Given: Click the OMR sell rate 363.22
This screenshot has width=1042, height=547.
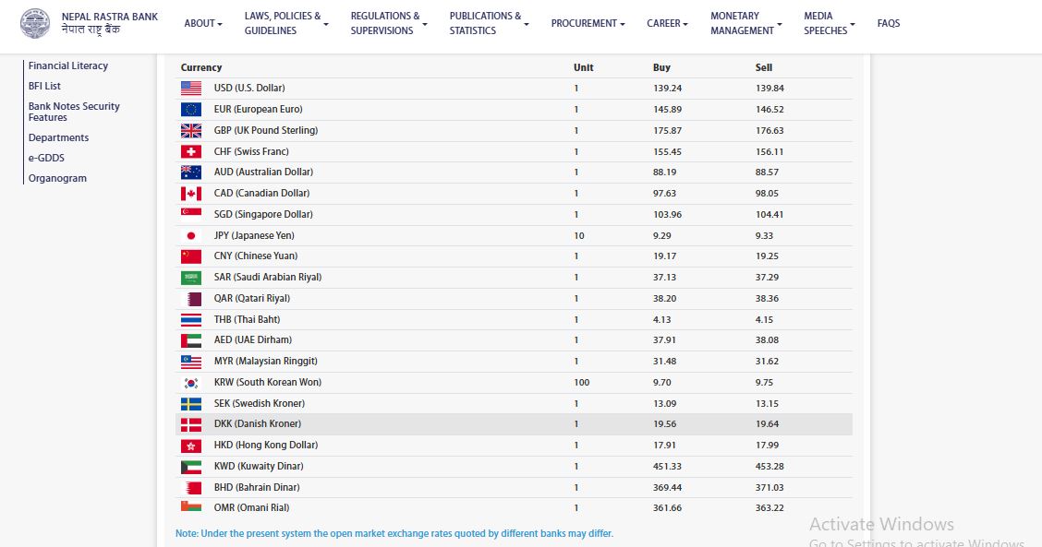Looking at the screenshot, I should 769,508.
